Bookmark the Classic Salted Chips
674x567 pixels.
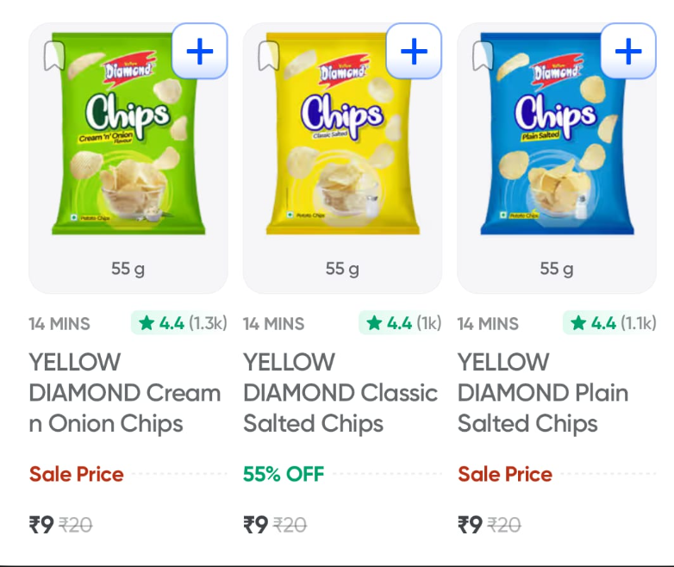(268, 57)
